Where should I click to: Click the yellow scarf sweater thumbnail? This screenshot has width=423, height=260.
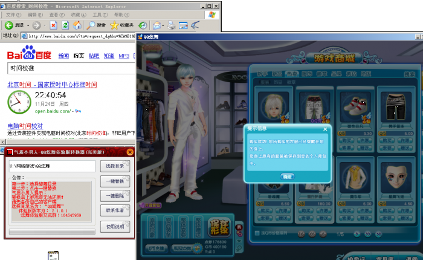pyautogui.click(x=355, y=177)
